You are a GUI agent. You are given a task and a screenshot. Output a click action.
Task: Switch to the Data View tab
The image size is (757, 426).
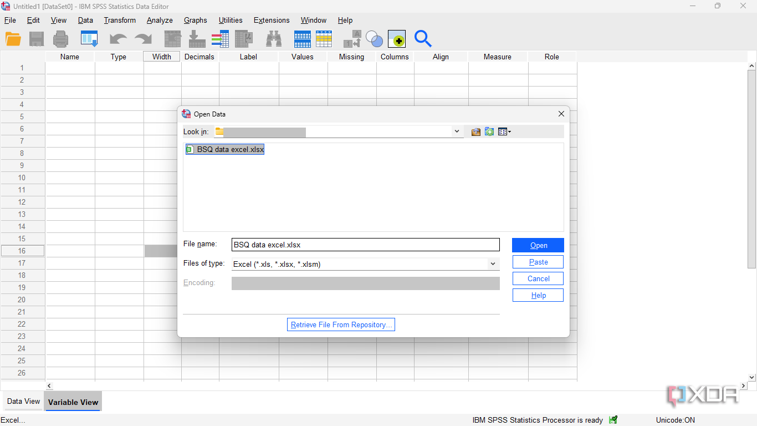(x=23, y=401)
